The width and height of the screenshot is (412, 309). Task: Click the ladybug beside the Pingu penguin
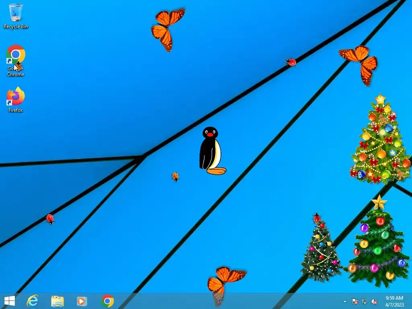175,176
